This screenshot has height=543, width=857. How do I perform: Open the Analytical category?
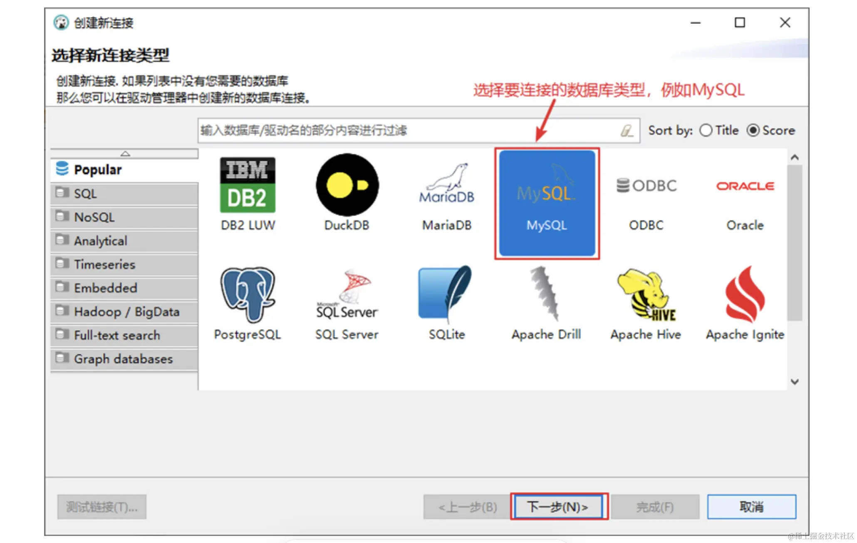coord(124,241)
